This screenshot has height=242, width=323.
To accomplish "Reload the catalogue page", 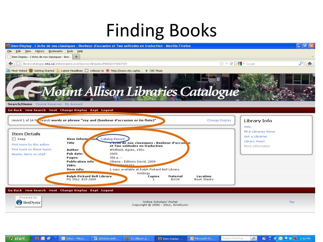I will coord(231,64).
